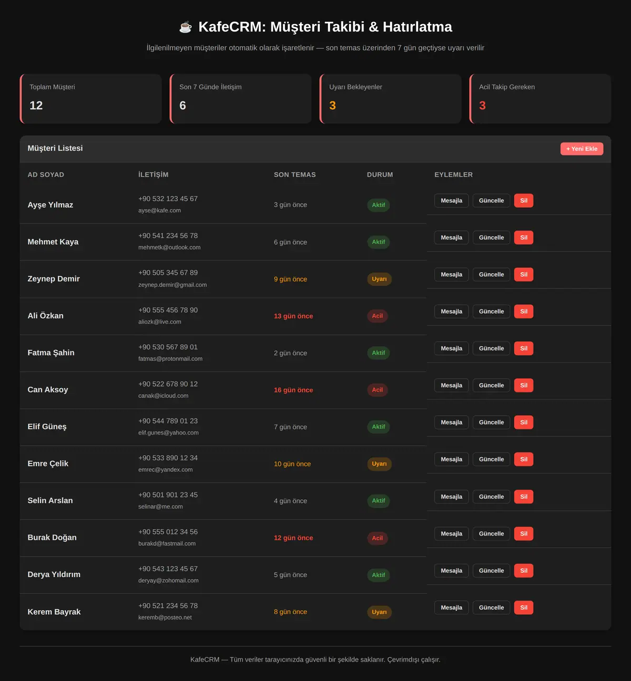The image size is (631, 681).
Task: Click the email ayse@kafe.com
Action: click(159, 210)
